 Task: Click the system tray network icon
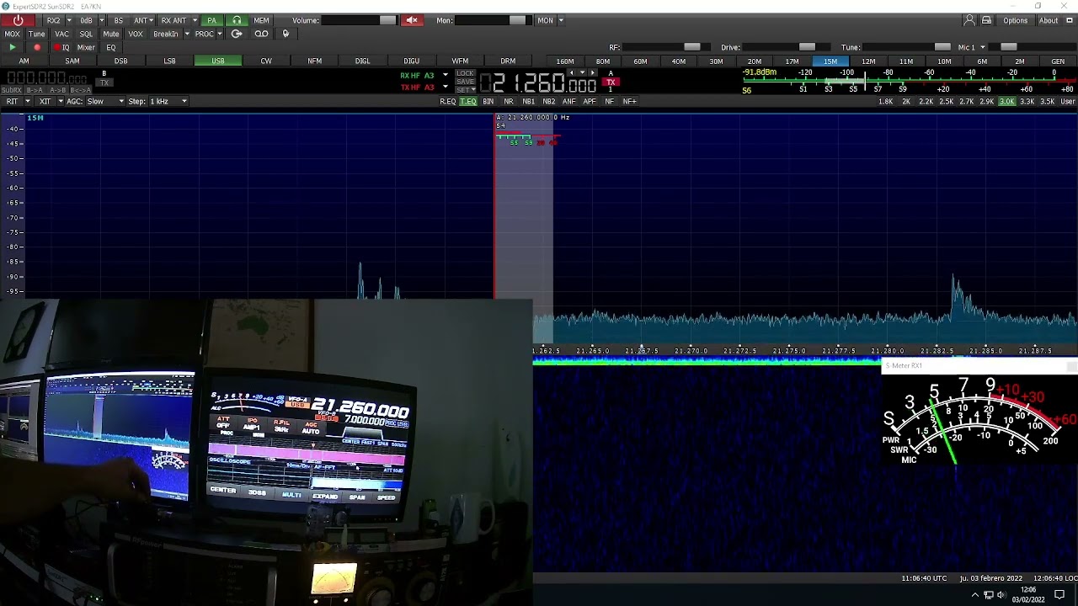pyautogui.click(x=989, y=595)
